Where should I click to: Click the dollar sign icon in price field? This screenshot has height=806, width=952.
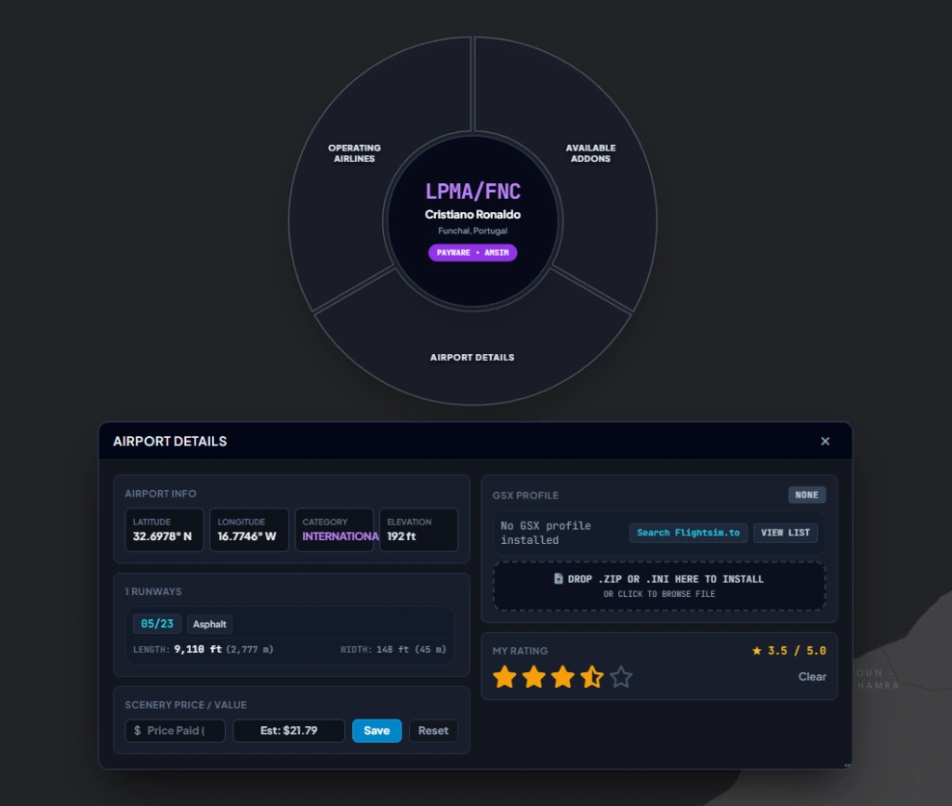[138, 731]
